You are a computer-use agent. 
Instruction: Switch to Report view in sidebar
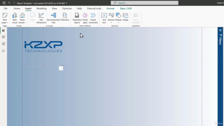(3, 30)
